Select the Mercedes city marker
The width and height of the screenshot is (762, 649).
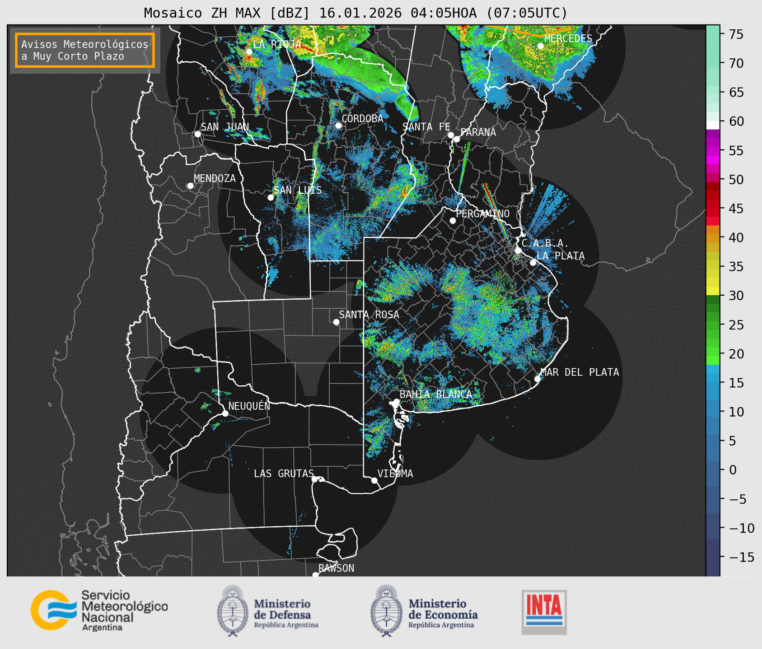(541, 46)
